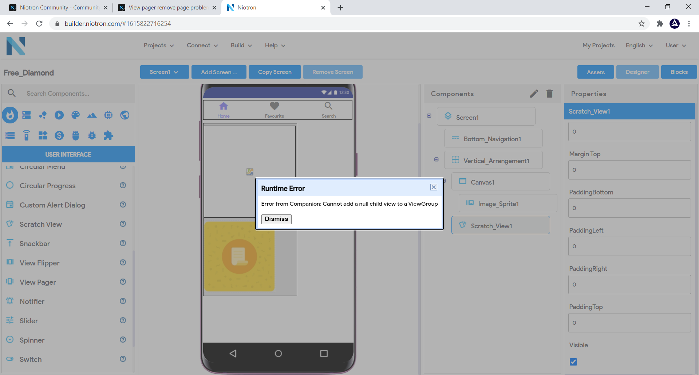Open the squares-and-diamond widgets palette category

click(43, 135)
